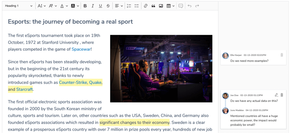Delete Joe Doe's comment thread with the trash icon
This screenshot has height=133, width=291.
(282, 95)
